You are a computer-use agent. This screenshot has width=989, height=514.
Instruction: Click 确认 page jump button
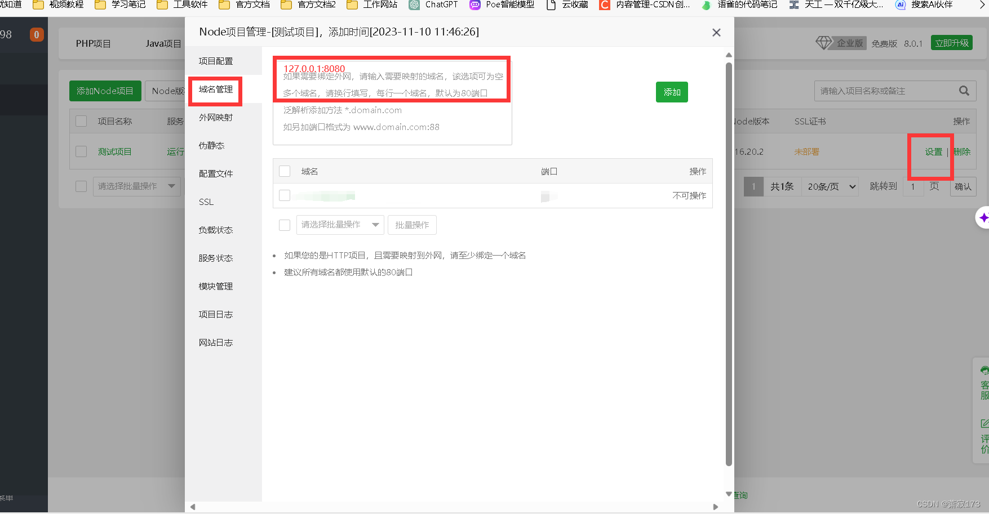963,186
